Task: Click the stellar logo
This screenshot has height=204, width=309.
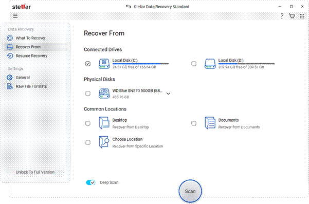Action: click(x=22, y=7)
